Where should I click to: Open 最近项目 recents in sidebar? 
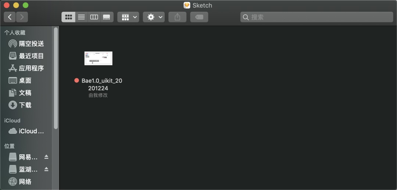pos(26,56)
